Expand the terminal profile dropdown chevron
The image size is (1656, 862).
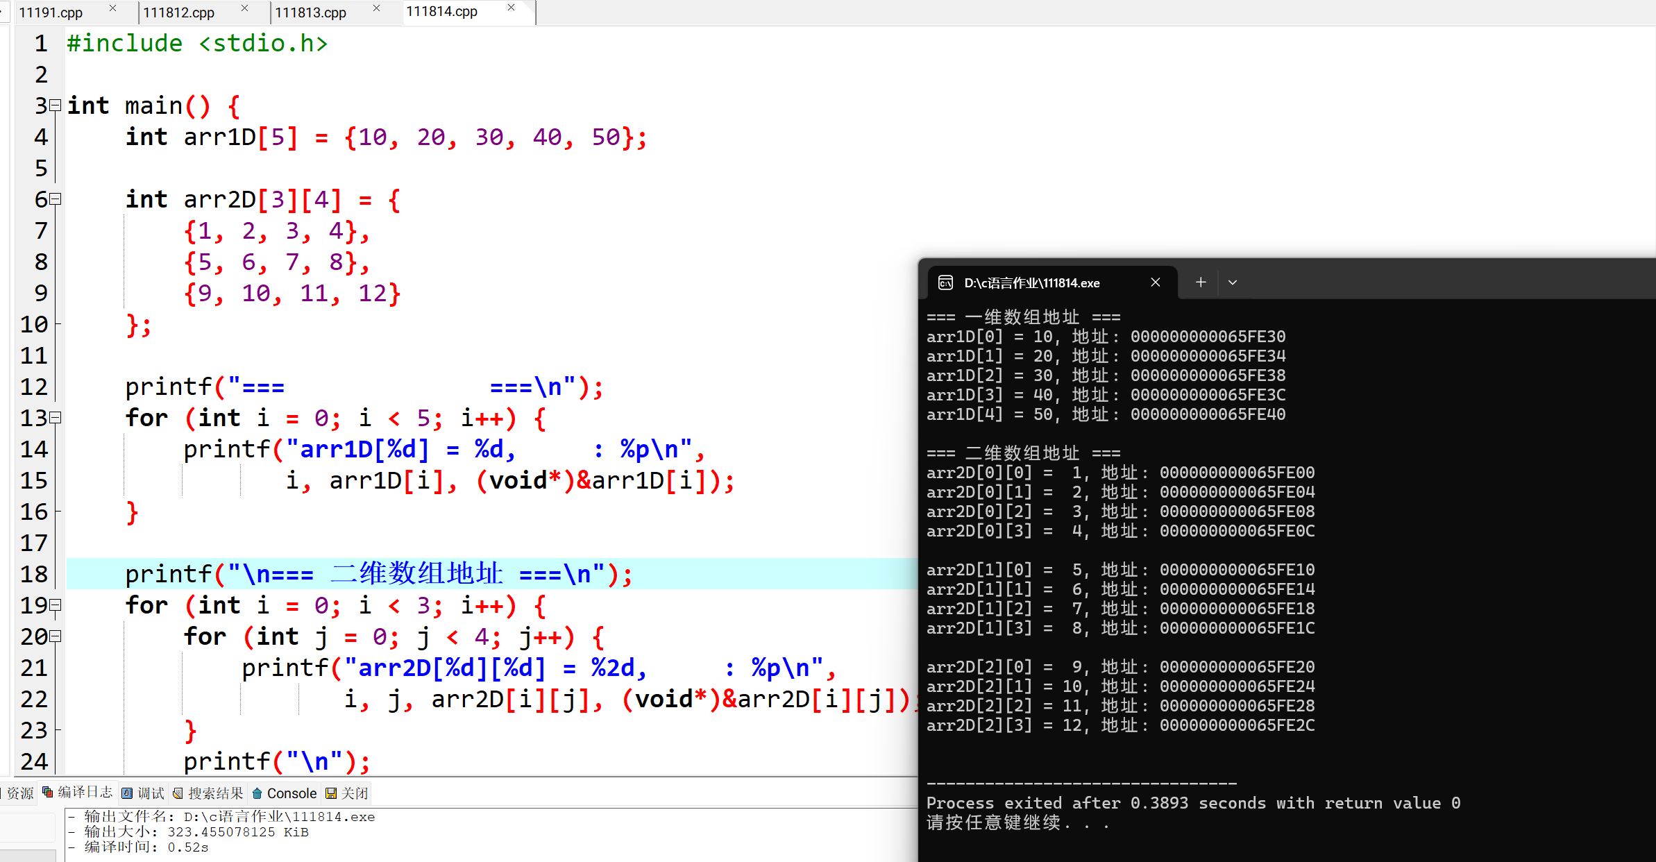pos(1233,282)
